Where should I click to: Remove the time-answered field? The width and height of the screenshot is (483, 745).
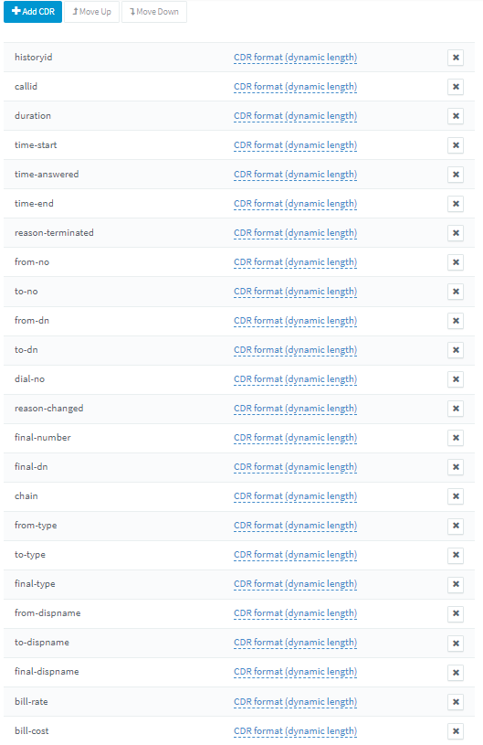coord(456,175)
